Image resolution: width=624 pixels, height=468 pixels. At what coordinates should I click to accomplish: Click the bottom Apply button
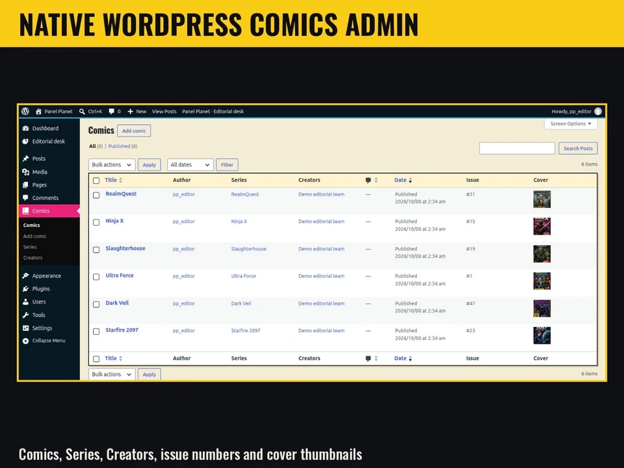(149, 374)
